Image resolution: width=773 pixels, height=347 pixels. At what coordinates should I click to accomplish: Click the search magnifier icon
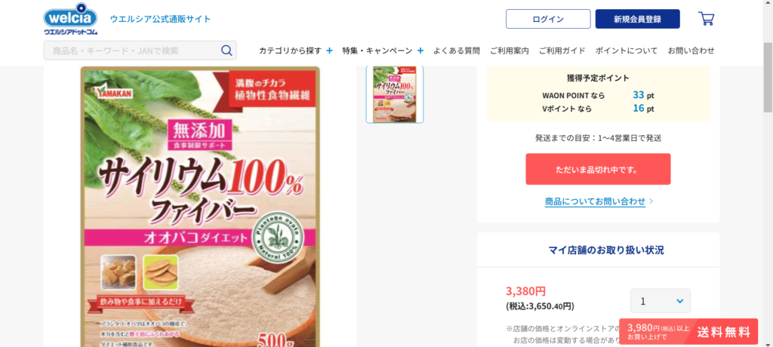[x=226, y=51]
